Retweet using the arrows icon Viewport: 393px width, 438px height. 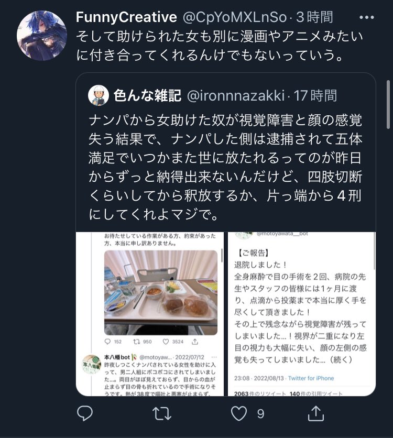pyautogui.click(x=162, y=413)
